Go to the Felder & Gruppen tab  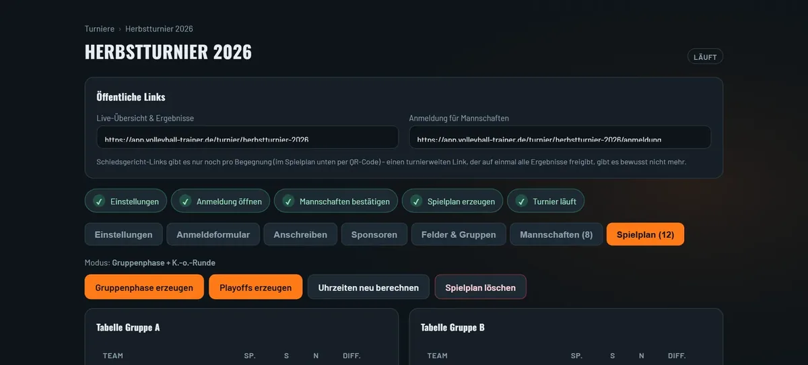(x=459, y=234)
